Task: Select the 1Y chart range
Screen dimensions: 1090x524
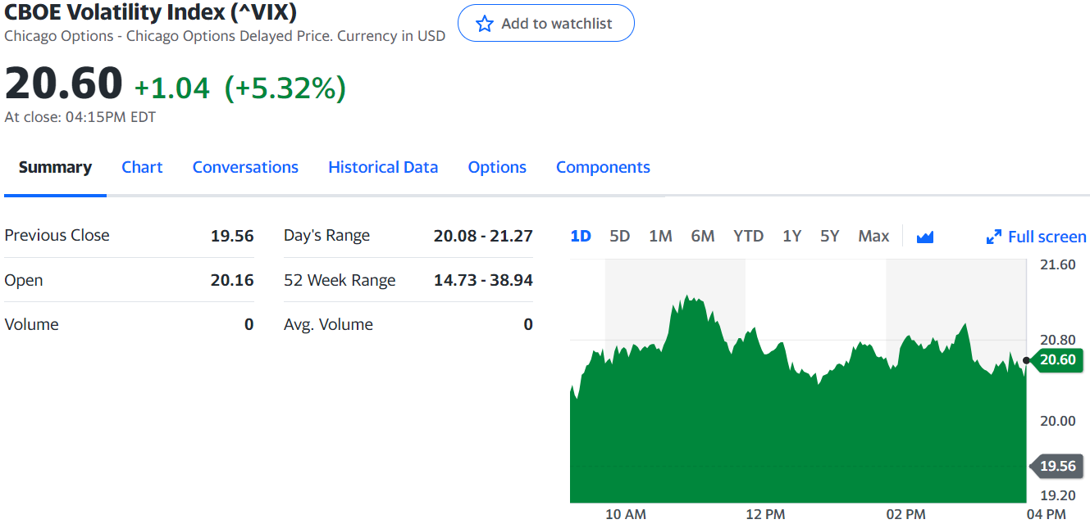Action: tap(791, 236)
